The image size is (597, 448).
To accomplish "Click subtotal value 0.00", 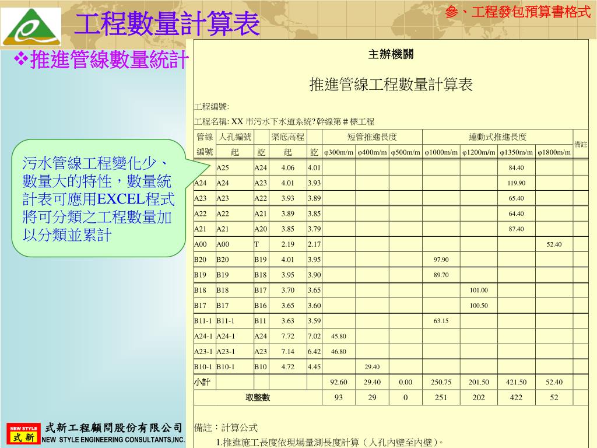I will [406, 382].
